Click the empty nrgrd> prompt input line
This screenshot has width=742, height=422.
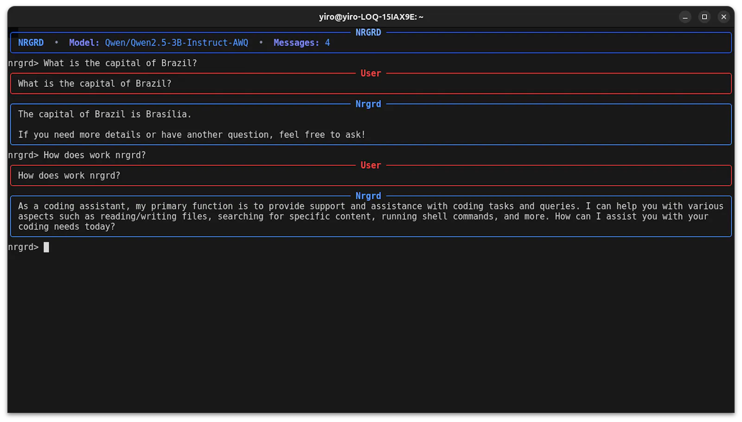point(371,247)
